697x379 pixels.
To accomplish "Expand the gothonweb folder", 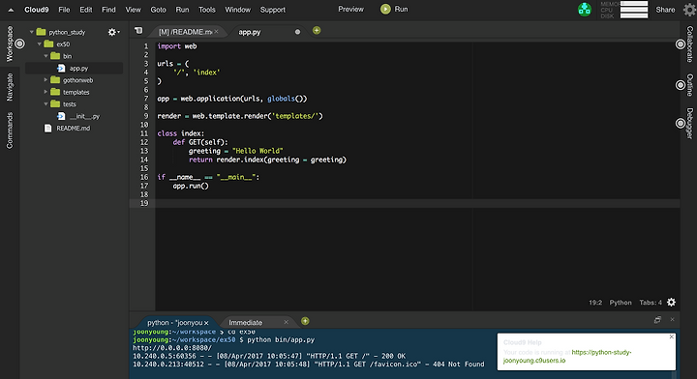I will point(45,80).
